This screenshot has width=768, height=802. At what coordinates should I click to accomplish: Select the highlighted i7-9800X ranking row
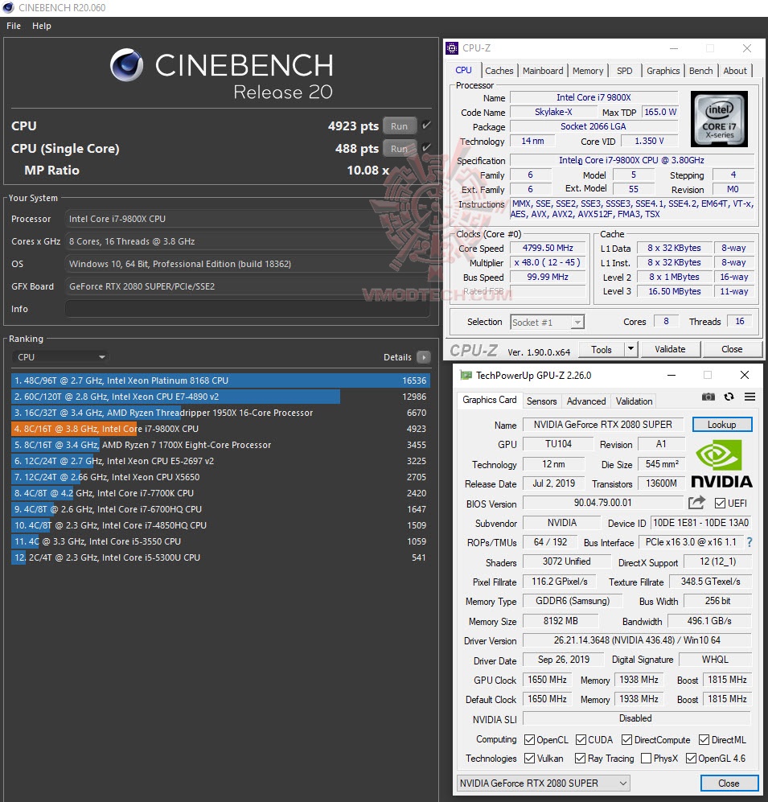(220, 429)
